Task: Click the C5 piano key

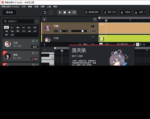Action: pos(48,58)
